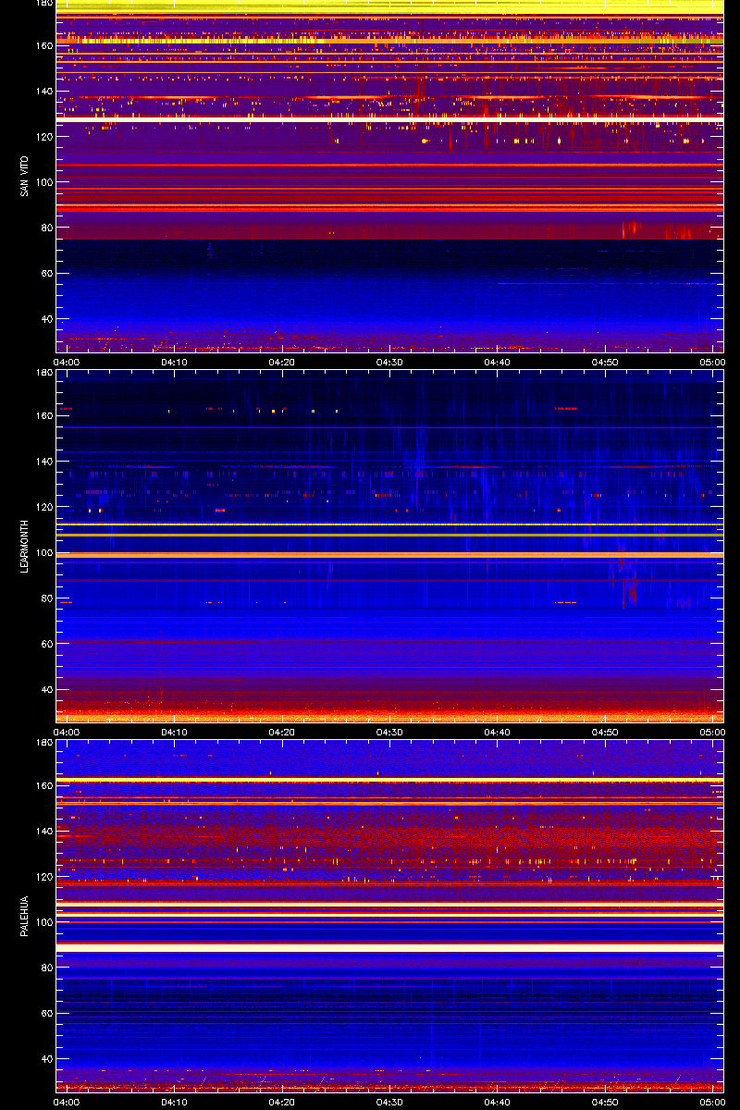The width and height of the screenshot is (740, 1110).
Task: Choose the 05:00 time label under Palehua panel
Action: pos(712,1102)
